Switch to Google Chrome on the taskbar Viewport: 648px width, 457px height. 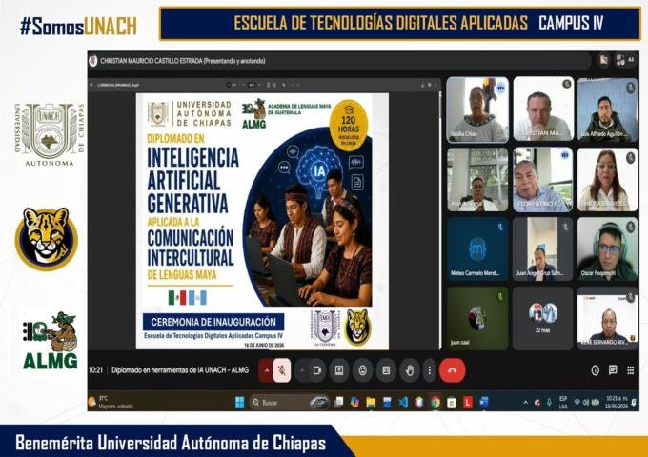435,403
